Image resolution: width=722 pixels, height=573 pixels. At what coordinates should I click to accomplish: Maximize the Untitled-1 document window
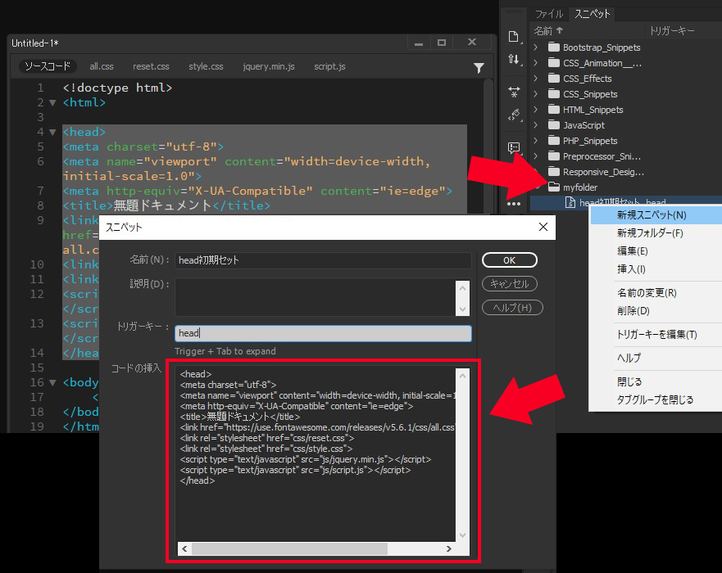click(442, 43)
